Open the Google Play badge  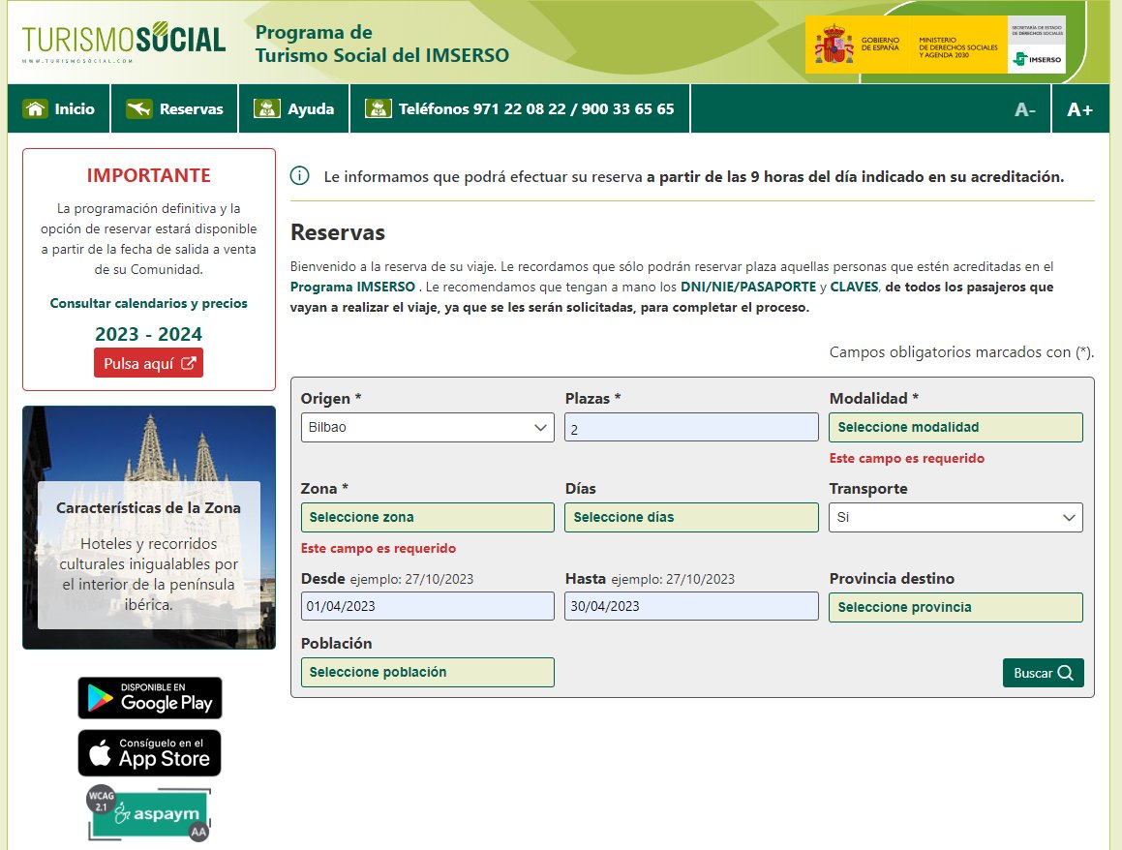150,698
